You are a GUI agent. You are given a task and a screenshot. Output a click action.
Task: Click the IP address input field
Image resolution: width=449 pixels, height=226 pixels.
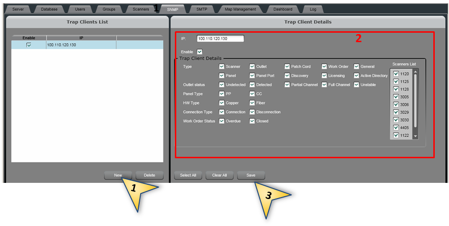[x=220, y=39]
